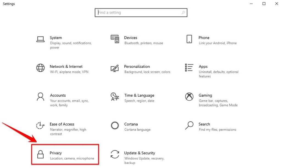
Task: Click the Time & Language icon
Action: (x=115, y=97)
